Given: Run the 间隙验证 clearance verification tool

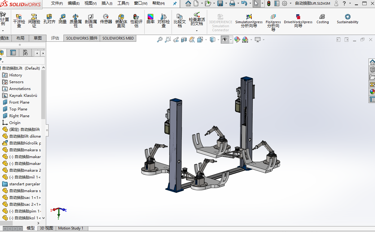Looking at the screenshot, I should click(34, 20).
